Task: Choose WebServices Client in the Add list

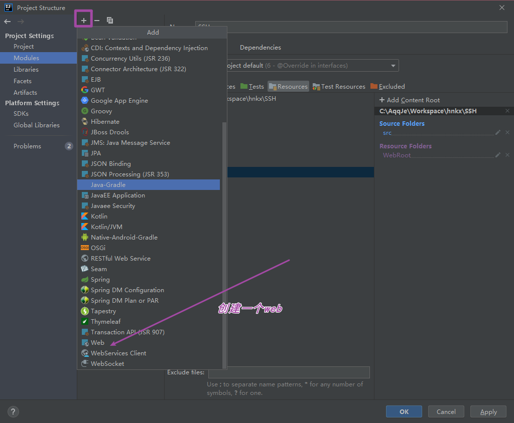Action: coord(149,353)
